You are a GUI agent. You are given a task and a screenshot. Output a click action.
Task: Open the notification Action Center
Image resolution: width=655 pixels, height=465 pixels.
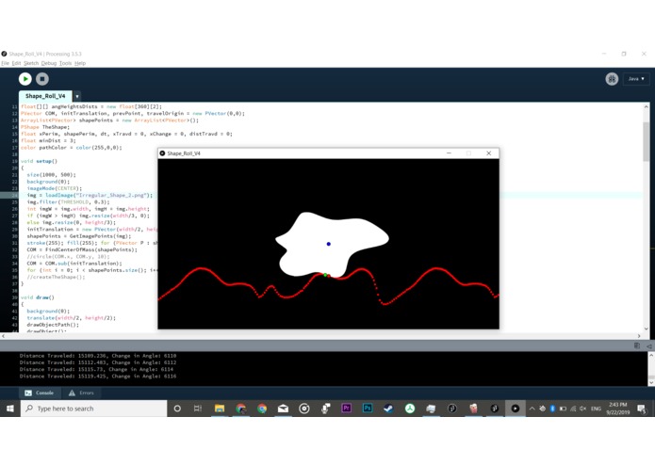pos(642,409)
